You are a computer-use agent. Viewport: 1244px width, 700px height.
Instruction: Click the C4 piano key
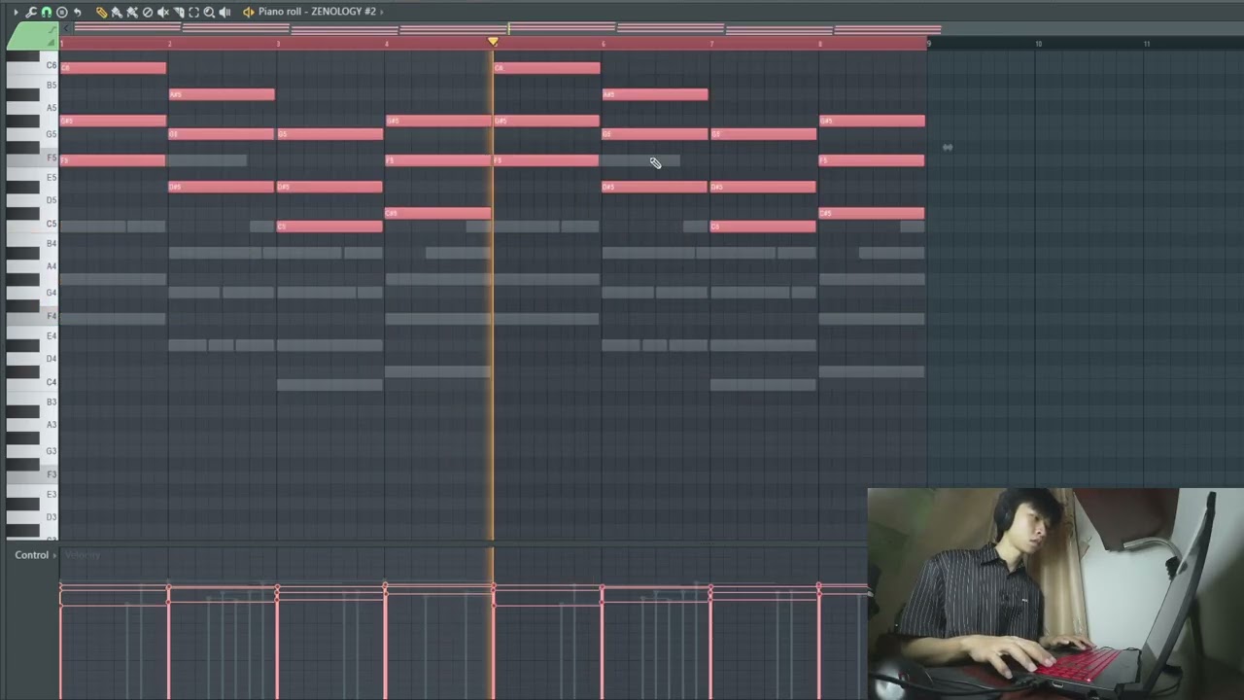[31, 382]
